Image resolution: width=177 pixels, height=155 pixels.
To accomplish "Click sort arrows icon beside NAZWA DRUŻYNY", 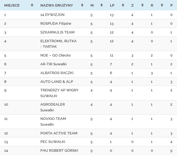I will (x=82, y=5).
